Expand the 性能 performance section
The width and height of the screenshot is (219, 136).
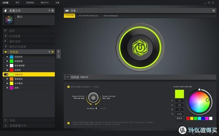[29, 120]
